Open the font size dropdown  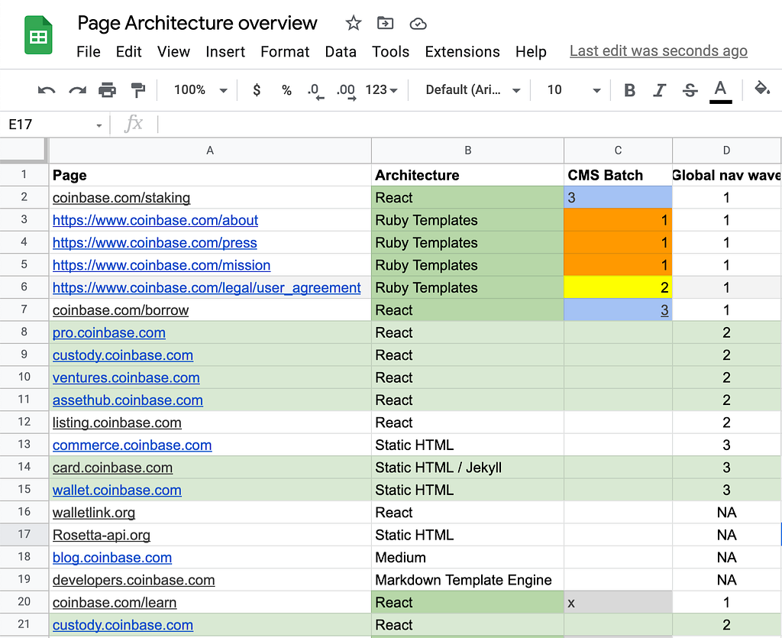[x=574, y=90]
